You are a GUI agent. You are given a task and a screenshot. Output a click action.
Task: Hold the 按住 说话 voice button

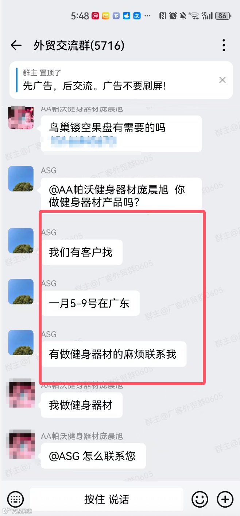(107, 499)
